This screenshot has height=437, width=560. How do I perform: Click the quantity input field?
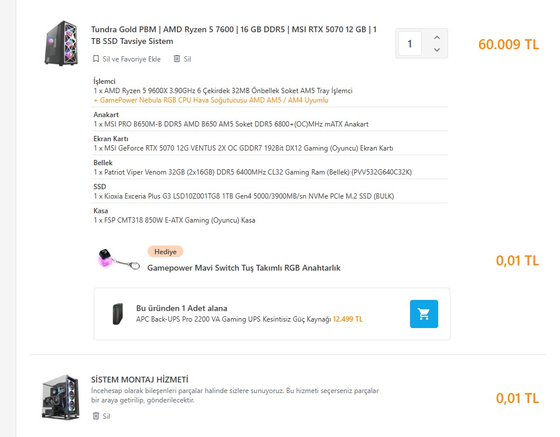(410, 44)
